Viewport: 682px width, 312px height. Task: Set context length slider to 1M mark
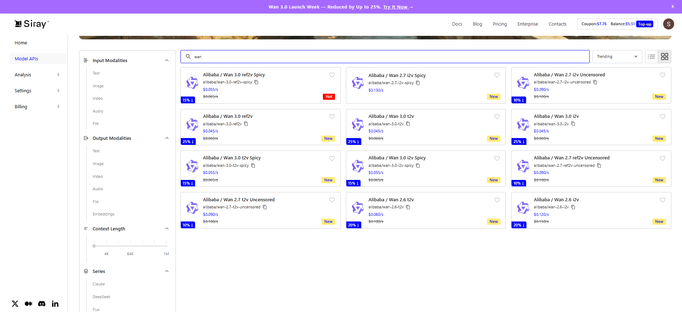point(166,246)
